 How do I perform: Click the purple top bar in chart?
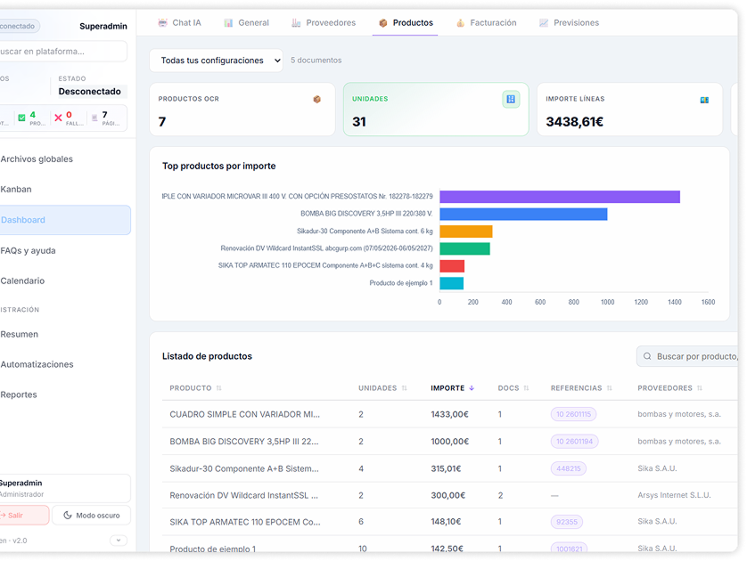(559, 197)
